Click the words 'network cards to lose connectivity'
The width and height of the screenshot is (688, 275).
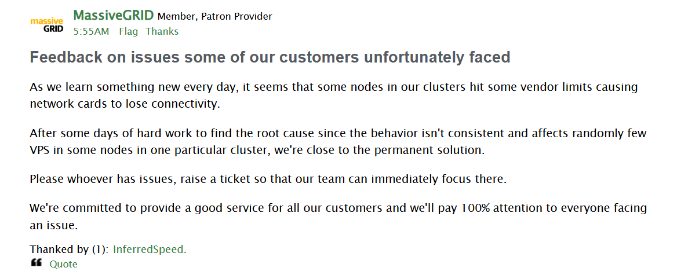(125, 104)
